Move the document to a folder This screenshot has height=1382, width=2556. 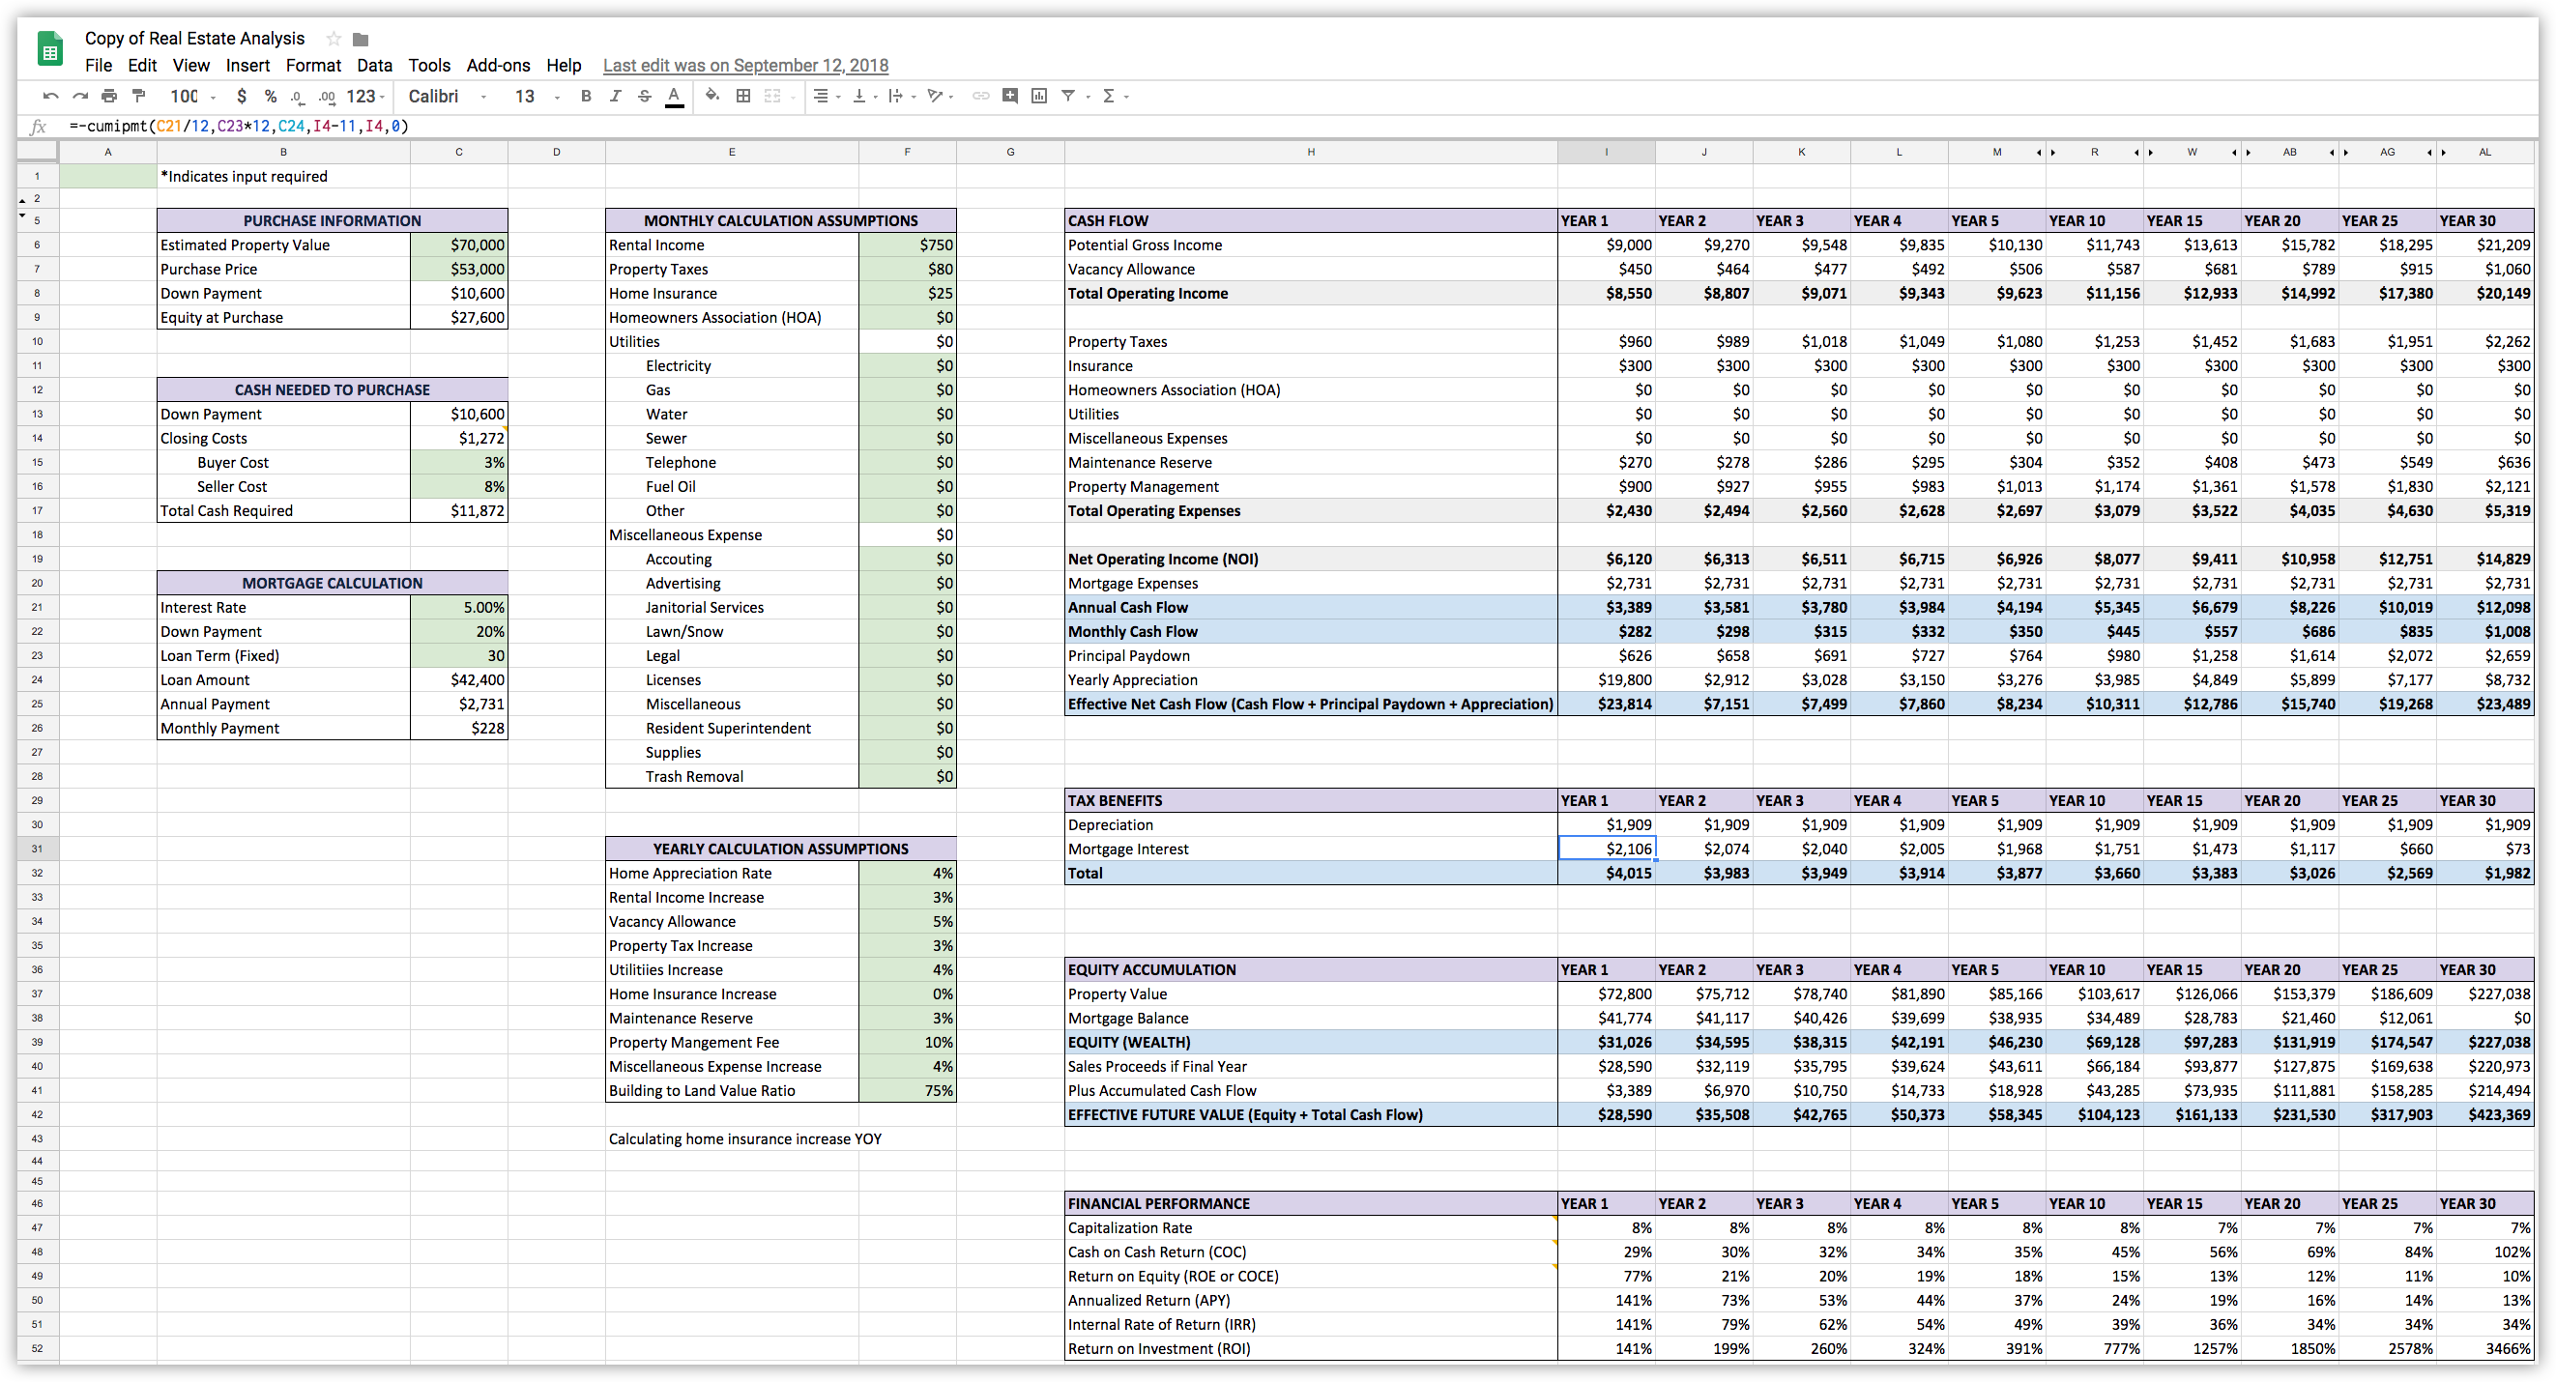[362, 39]
